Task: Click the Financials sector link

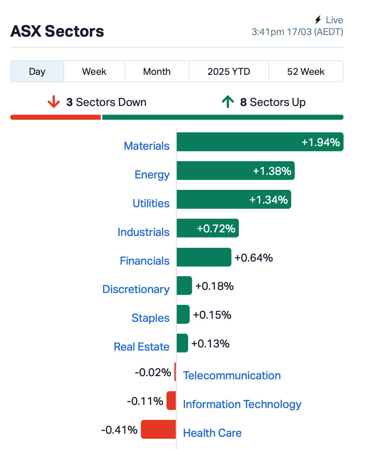Action: pyautogui.click(x=144, y=261)
